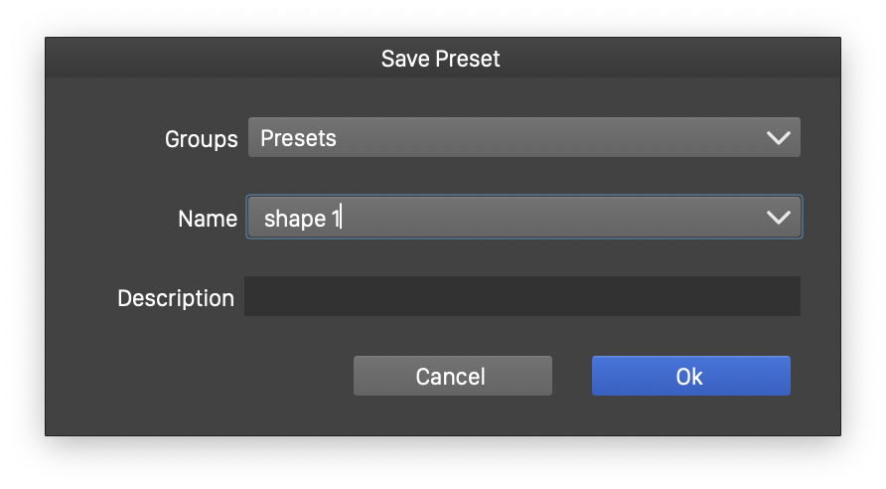
Task: Confirm saving with the Ok button
Action: pos(690,377)
